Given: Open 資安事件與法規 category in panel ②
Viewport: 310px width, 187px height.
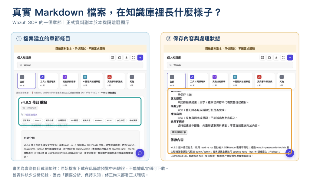Looking at the screenshot, I should pyautogui.click(x=265, y=81).
